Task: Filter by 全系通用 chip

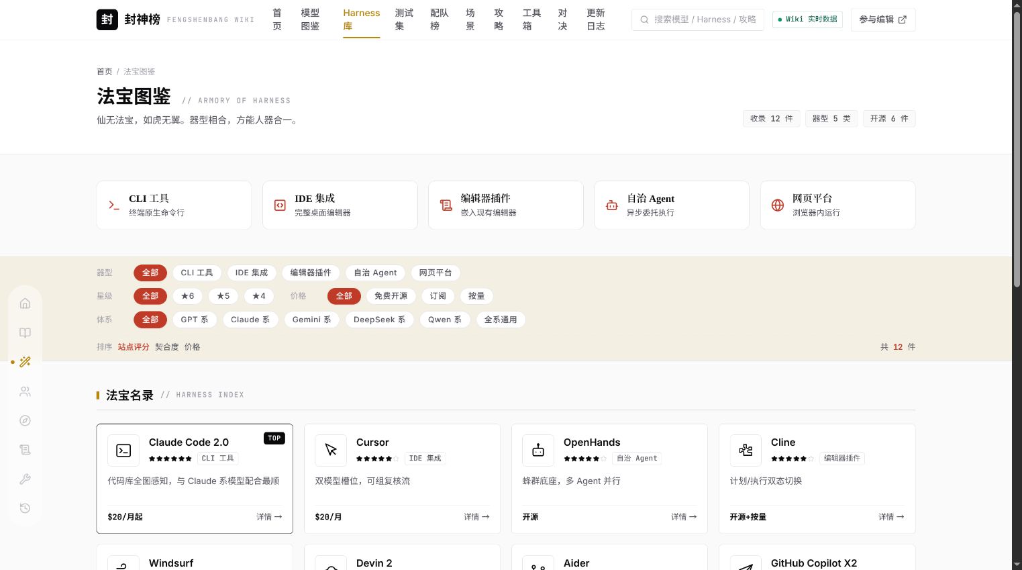Action: [x=501, y=320]
